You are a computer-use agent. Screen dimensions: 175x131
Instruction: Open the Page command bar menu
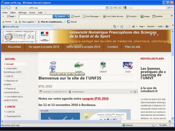pyautogui.click(x=142, y=27)
